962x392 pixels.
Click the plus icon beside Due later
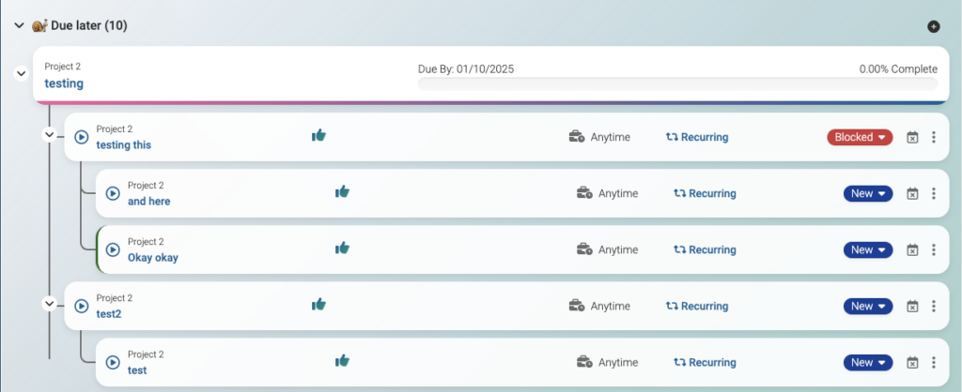(933, 26)
